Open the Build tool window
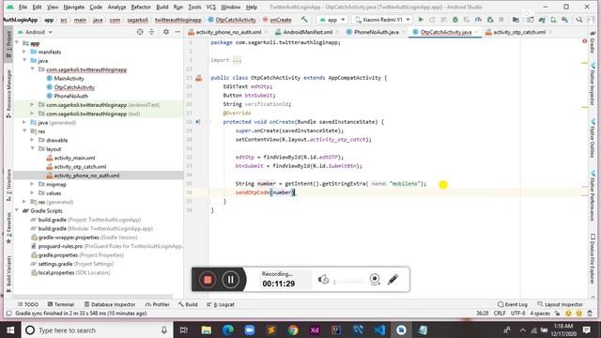The width and height of the screenshot is (601, 338). click(188, 304)
